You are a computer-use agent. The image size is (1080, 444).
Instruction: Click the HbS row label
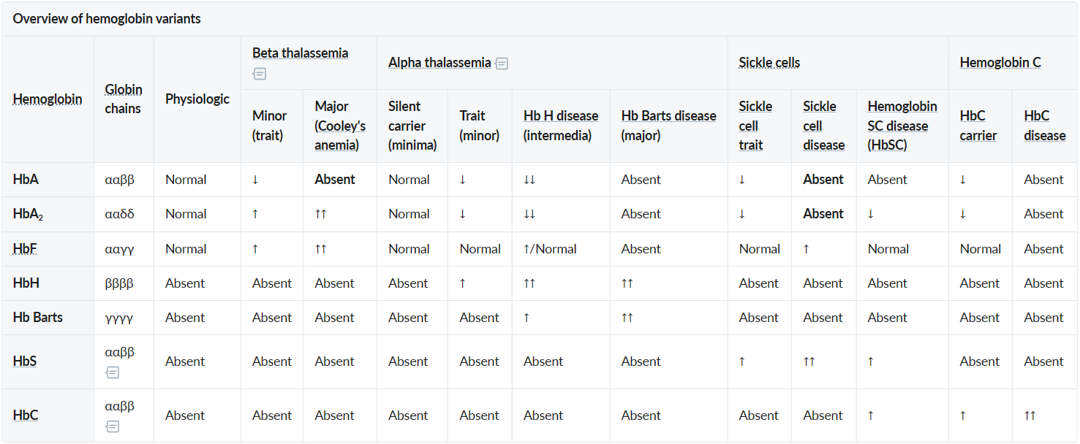pyautogui.click(x=25, y=361)
